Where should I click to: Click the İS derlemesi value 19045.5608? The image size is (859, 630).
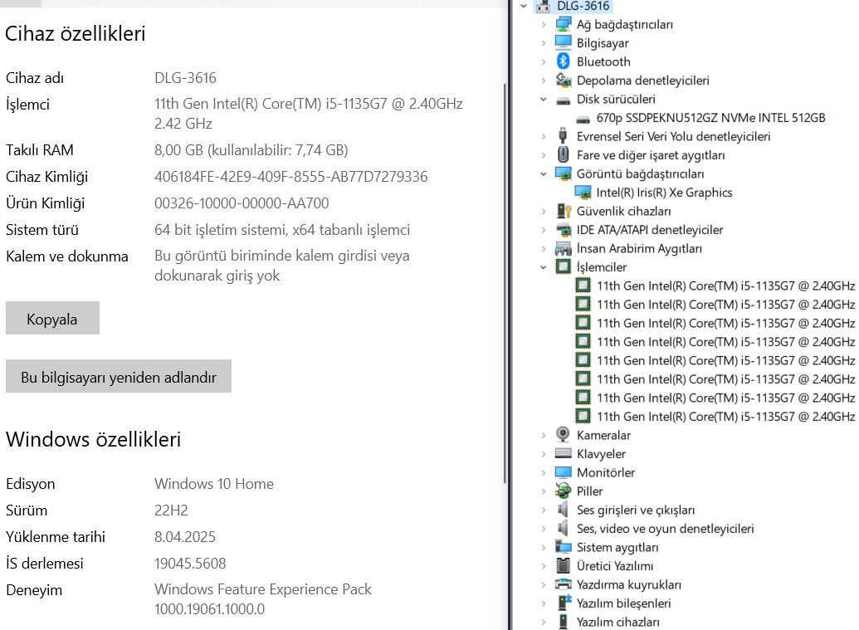pos(190,563)
